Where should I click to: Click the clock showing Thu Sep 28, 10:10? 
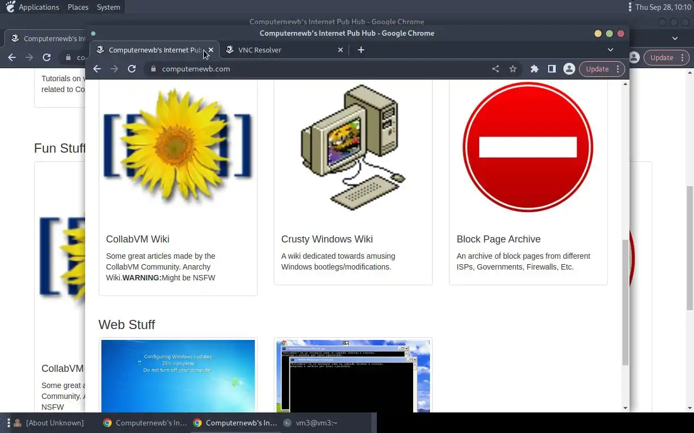pyautogui.click(x=663, y=7)
